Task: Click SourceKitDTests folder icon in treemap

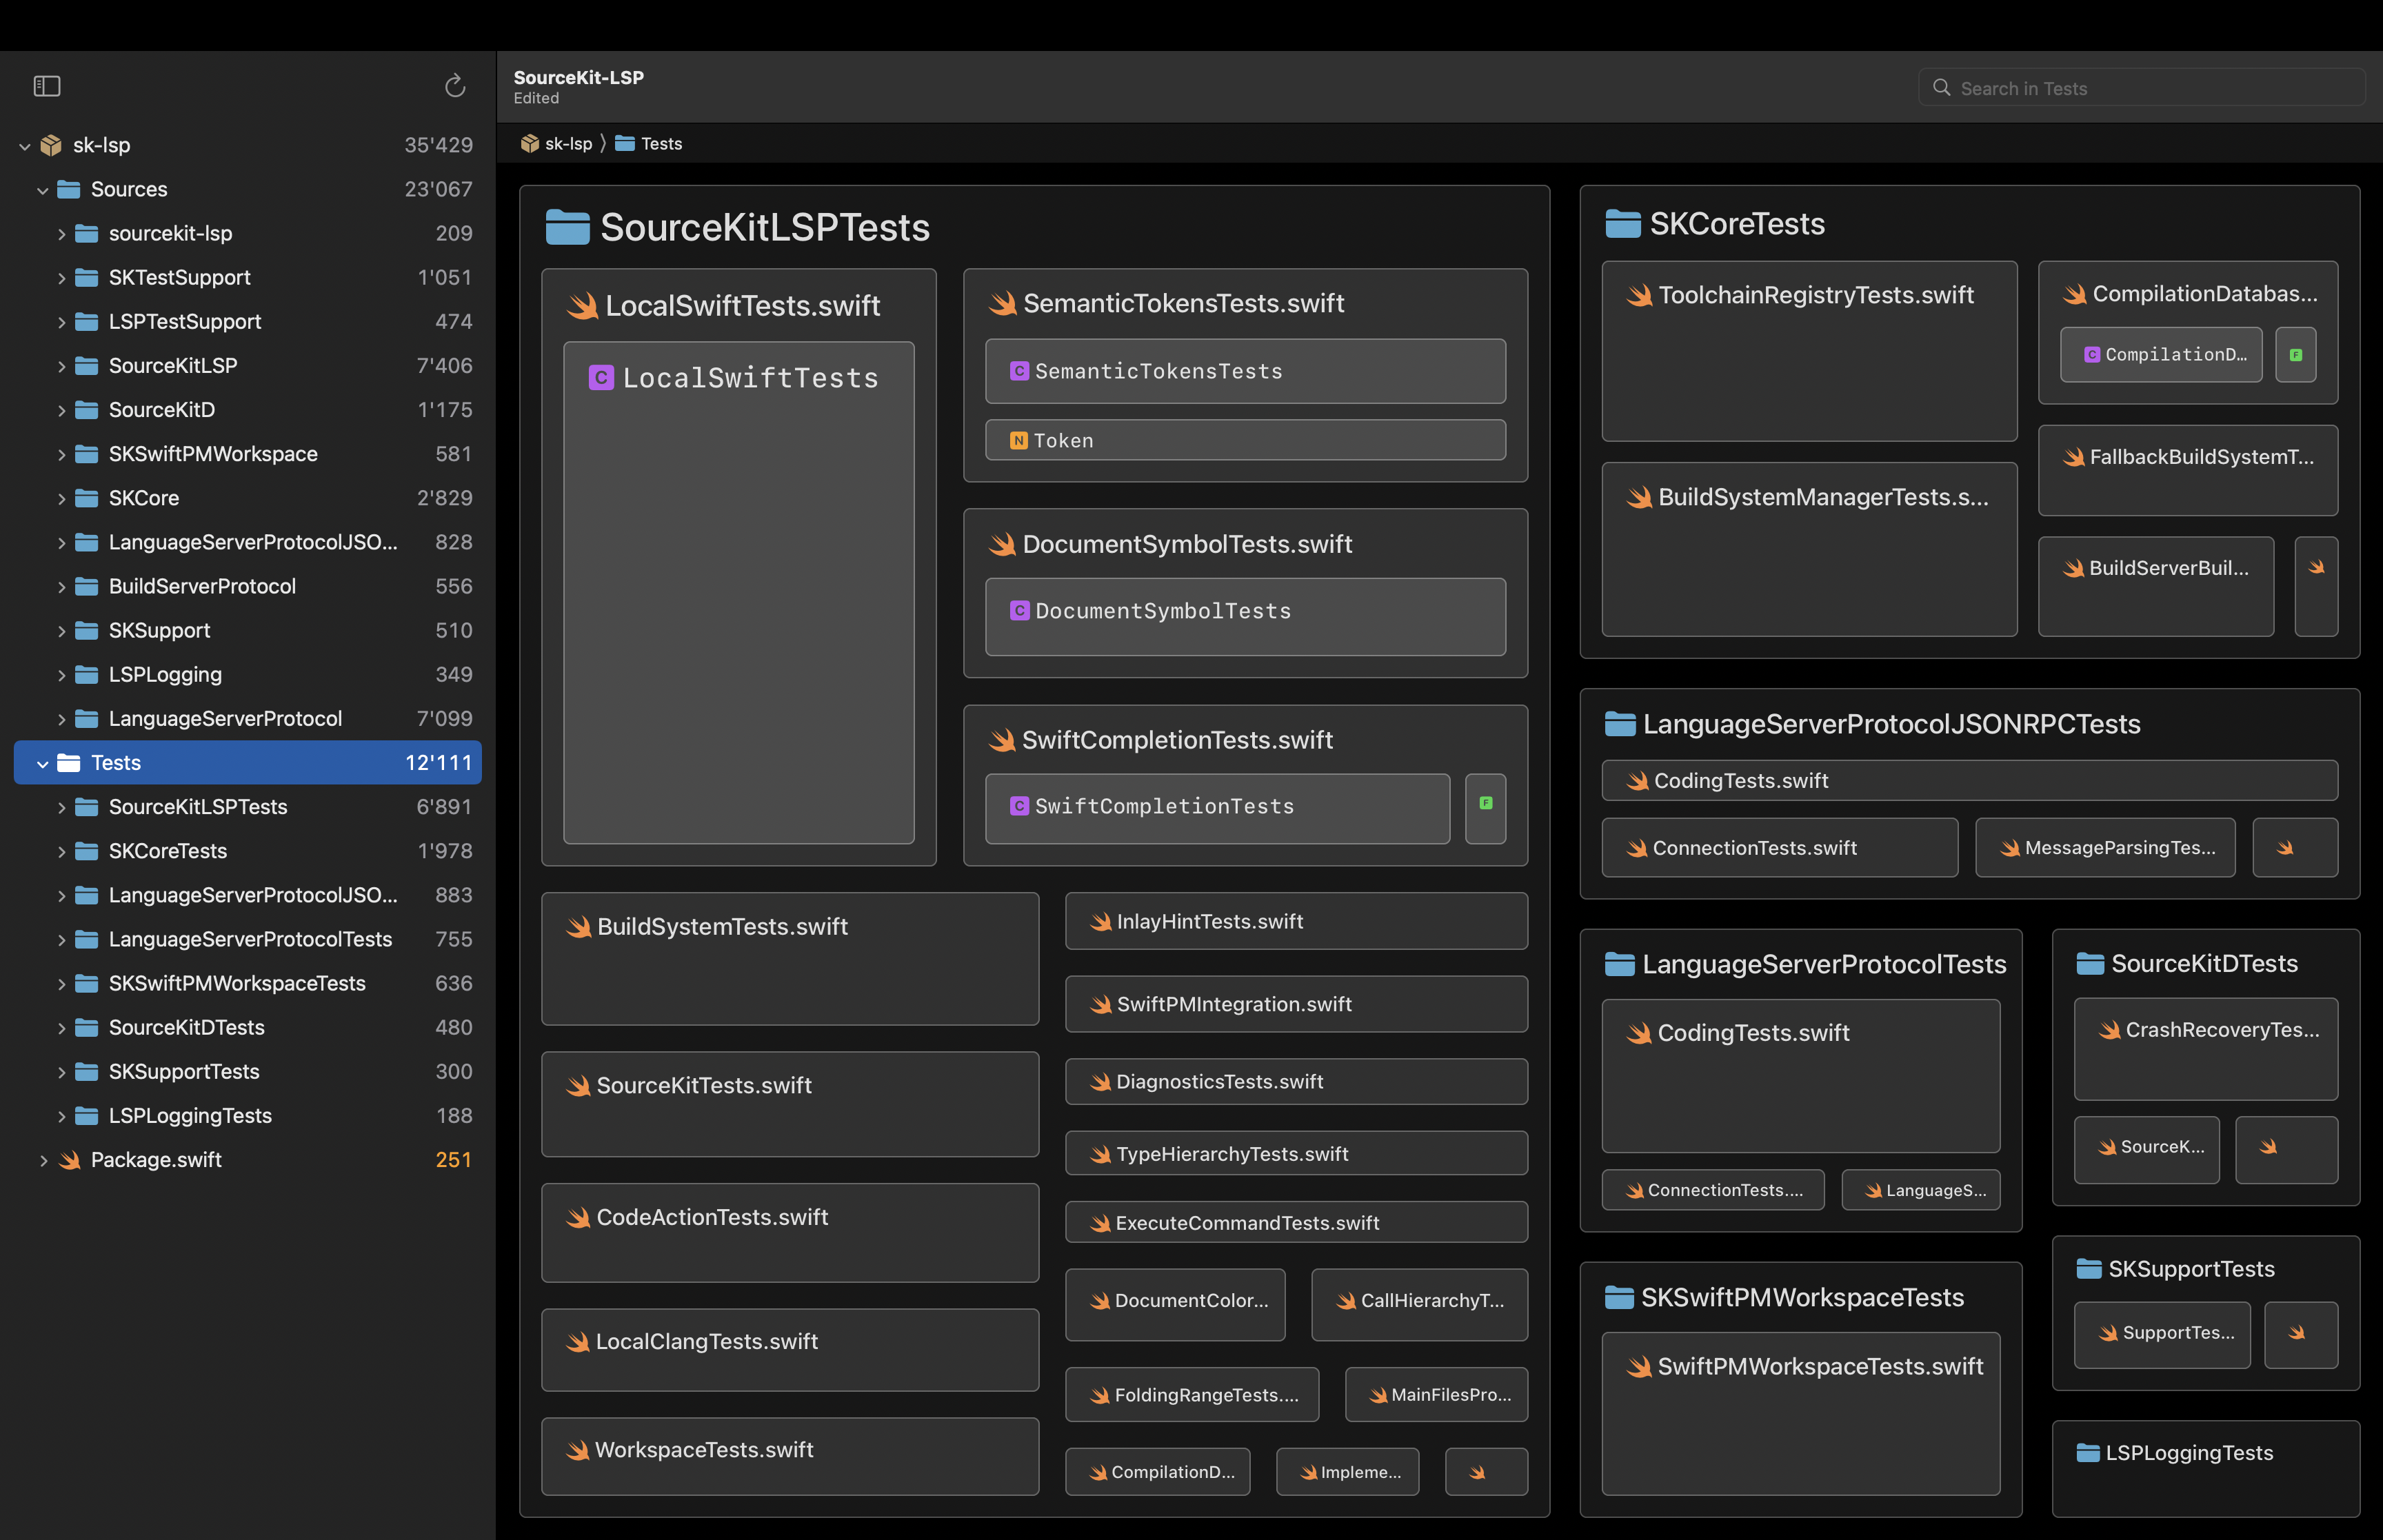Action: click(2090, 964)
